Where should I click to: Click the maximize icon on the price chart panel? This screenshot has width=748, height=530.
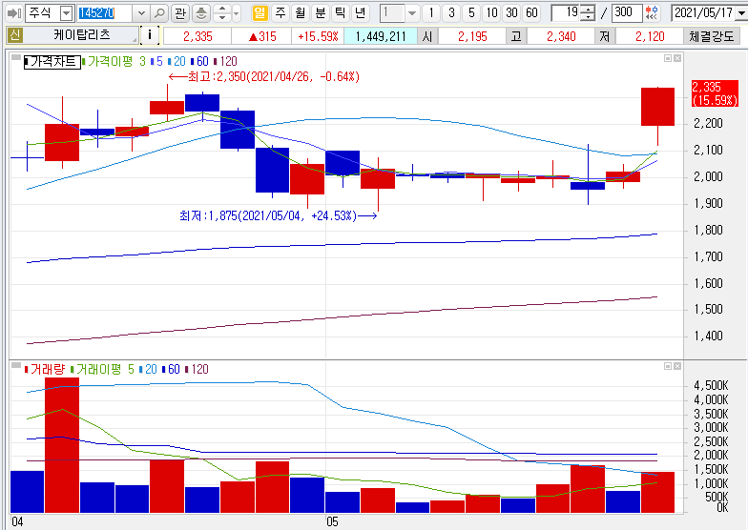point(668,58)
